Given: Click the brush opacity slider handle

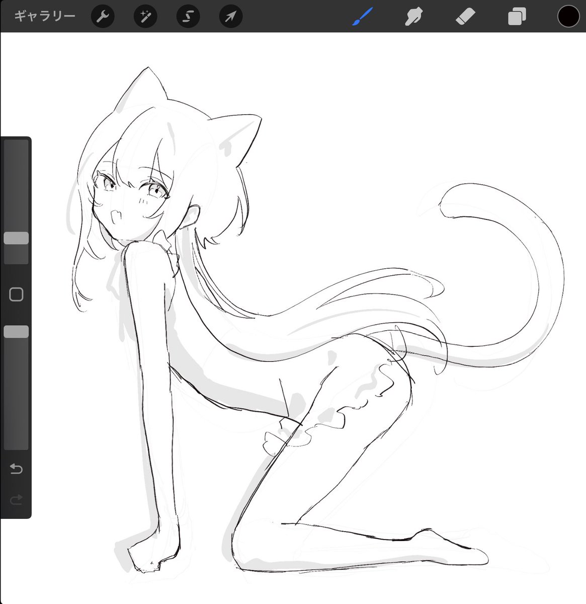Looking at the screenshot, I should pos(16,331).
